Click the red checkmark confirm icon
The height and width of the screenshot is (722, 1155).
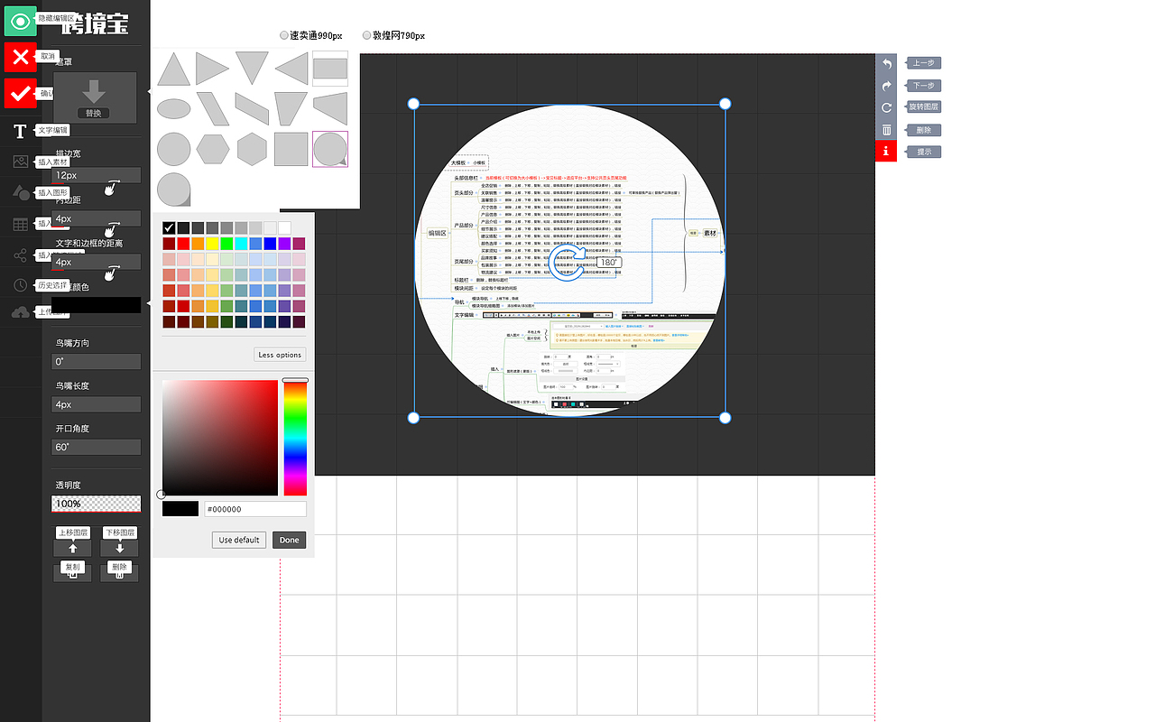pos(20,93)
